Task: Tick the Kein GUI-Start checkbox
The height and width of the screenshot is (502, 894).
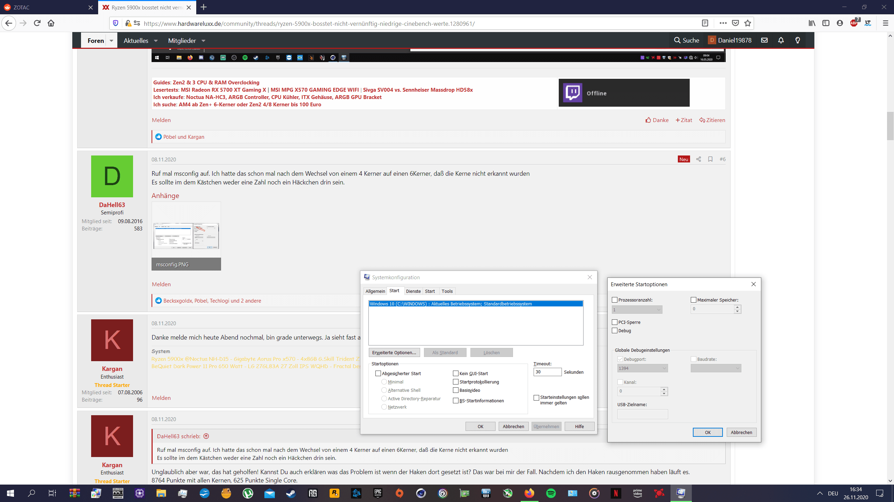Action: 456,373
